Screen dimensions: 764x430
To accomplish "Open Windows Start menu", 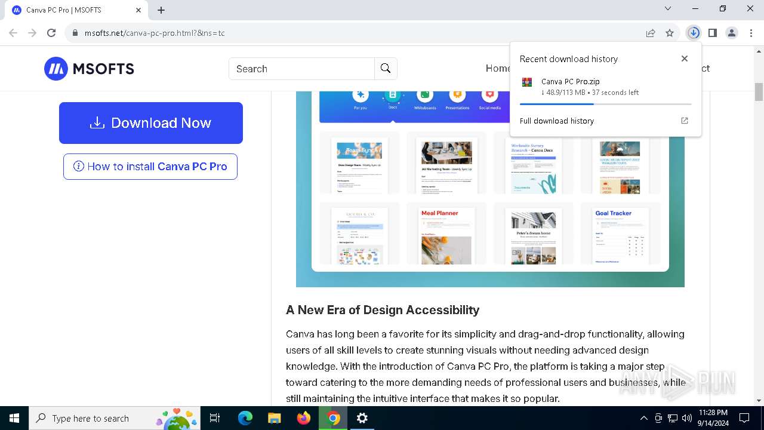I will point(14,418).
